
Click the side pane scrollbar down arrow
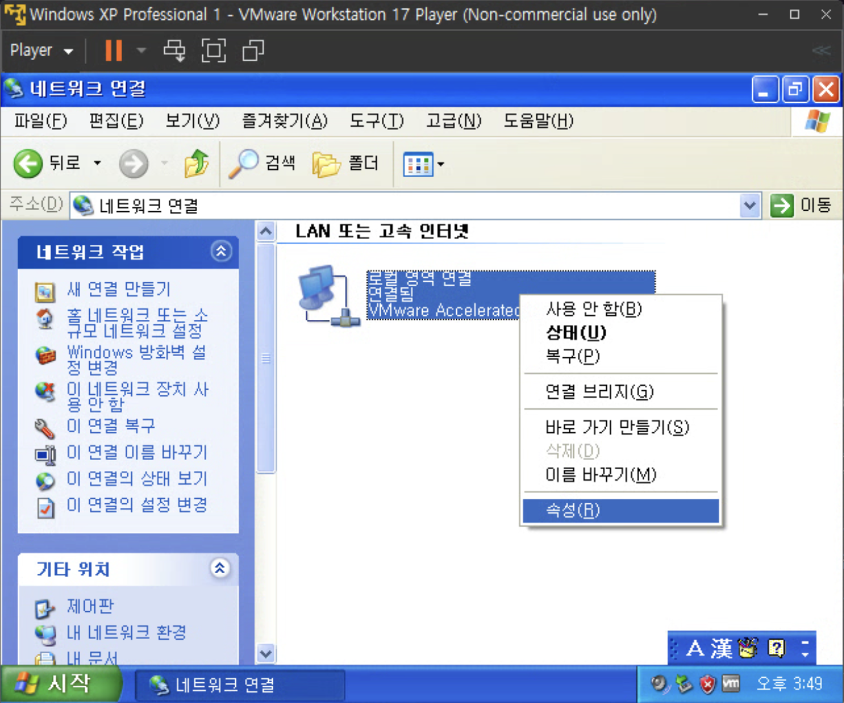click(x=266, y=654)
